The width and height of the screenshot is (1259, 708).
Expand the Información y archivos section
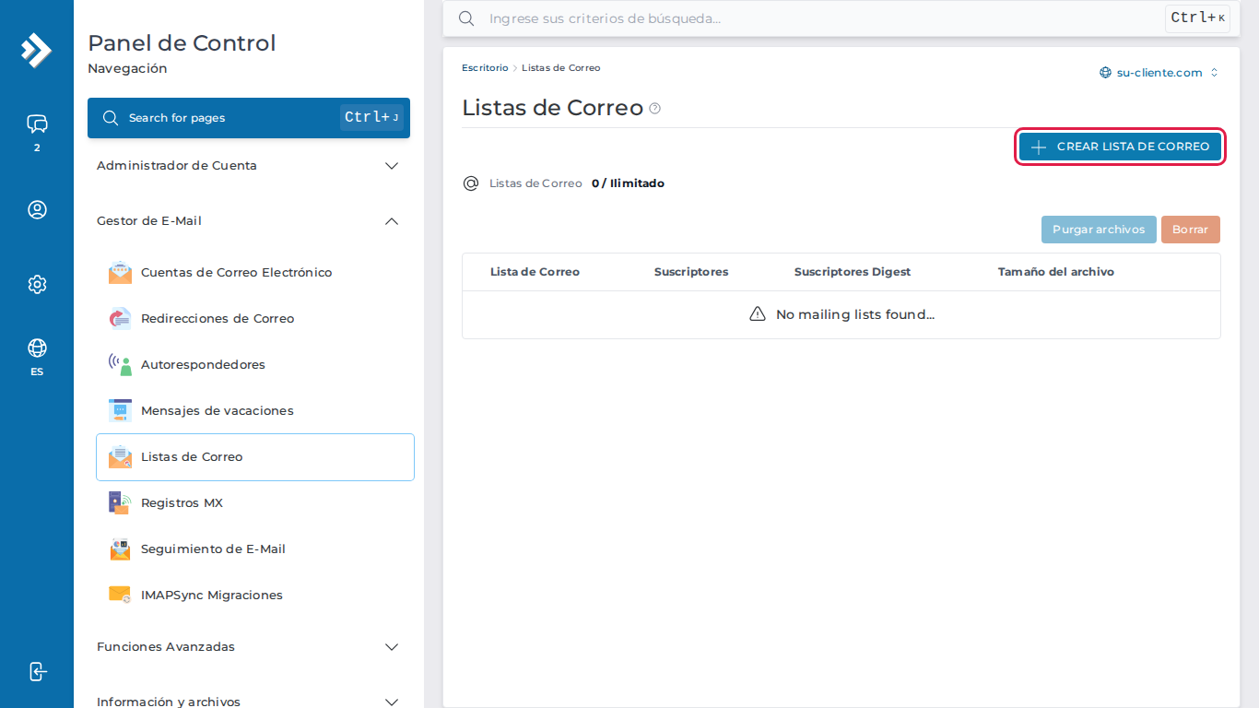pos(249,702)
